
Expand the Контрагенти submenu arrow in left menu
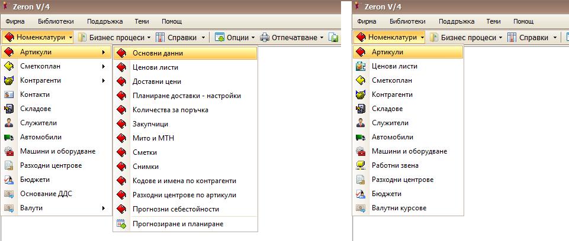pos(104,80)
